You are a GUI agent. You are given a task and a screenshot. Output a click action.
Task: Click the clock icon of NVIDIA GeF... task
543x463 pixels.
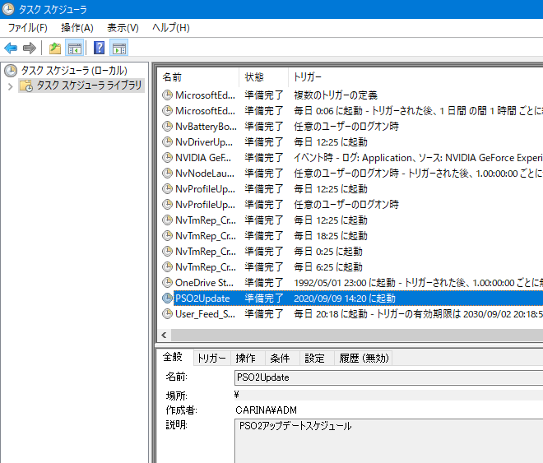point(167,157)
